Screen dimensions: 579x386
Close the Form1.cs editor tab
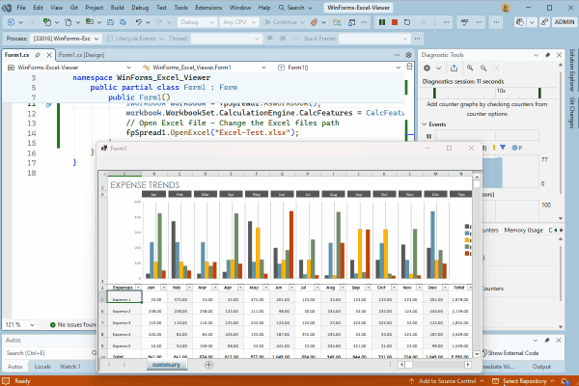49,55
